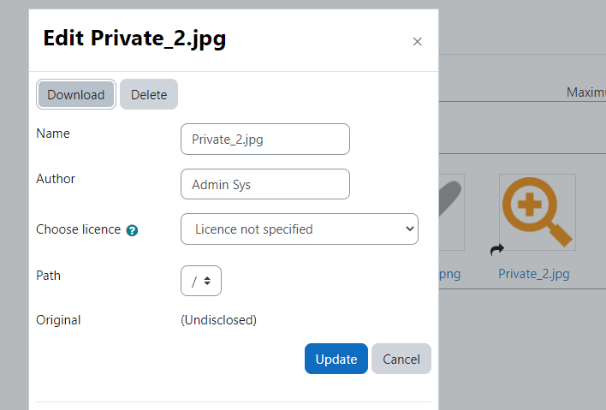Cancel editing the file
The width and height of the screenshot is (606, 410).
tap(401, 359)
